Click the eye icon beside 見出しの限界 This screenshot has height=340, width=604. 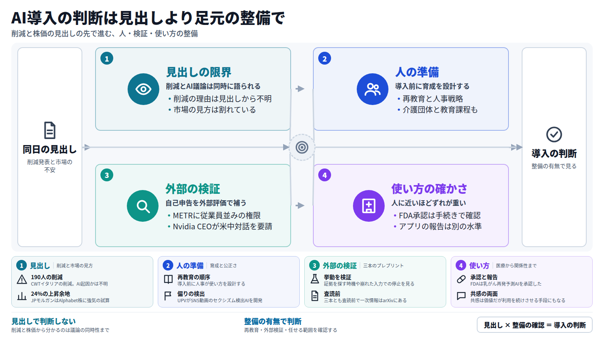(143, 89)
